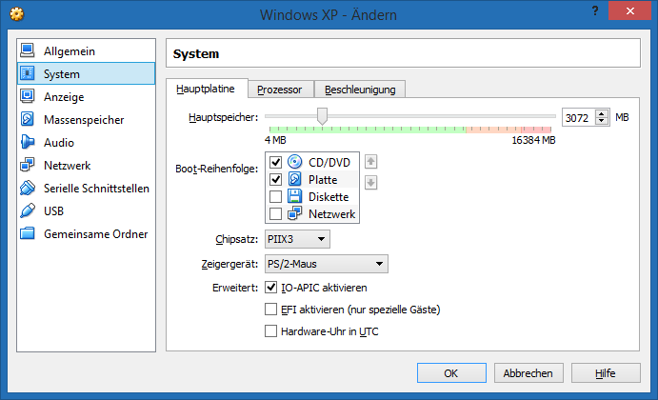Click the Platte hard disk icon in boot list
Screen dimensions: 658x400
point(294,179)
